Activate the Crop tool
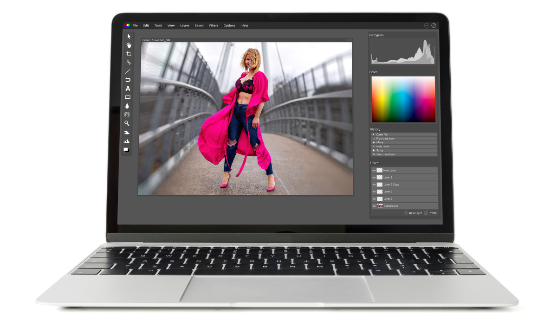This screenshot has width=557, height=313. click(129, 54)
